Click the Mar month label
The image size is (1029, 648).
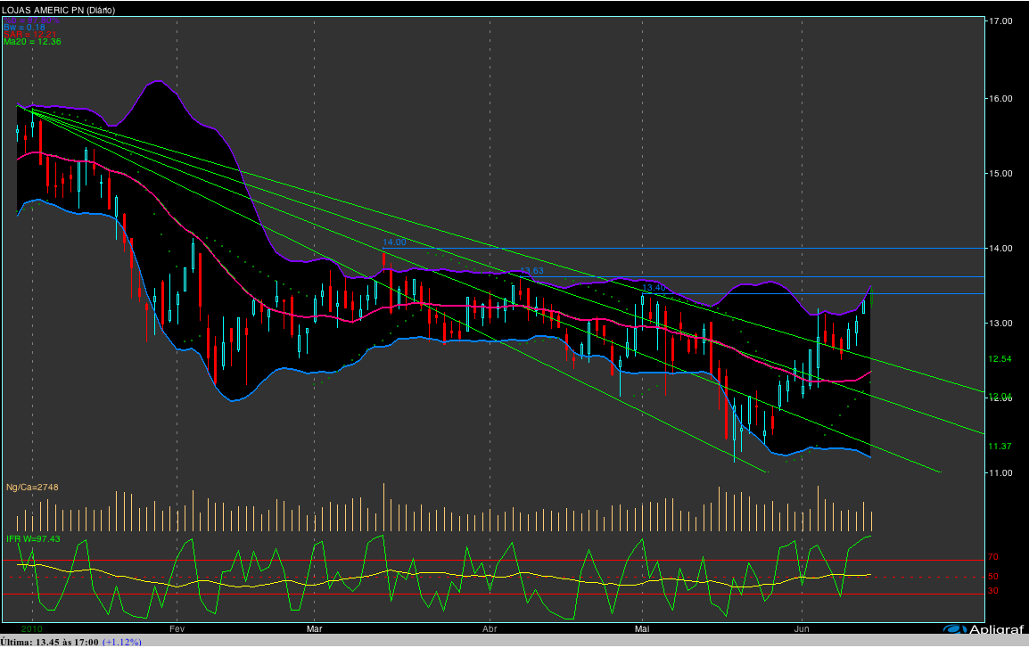coord(315,628)
